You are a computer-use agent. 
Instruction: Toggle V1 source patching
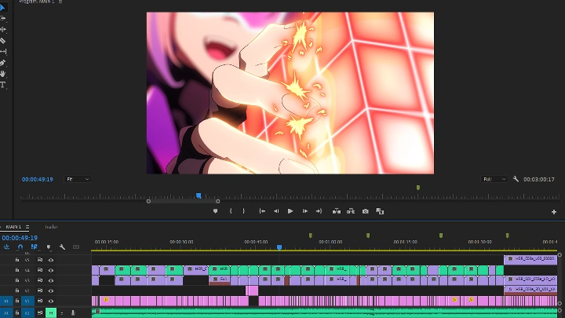coord(6,301)
